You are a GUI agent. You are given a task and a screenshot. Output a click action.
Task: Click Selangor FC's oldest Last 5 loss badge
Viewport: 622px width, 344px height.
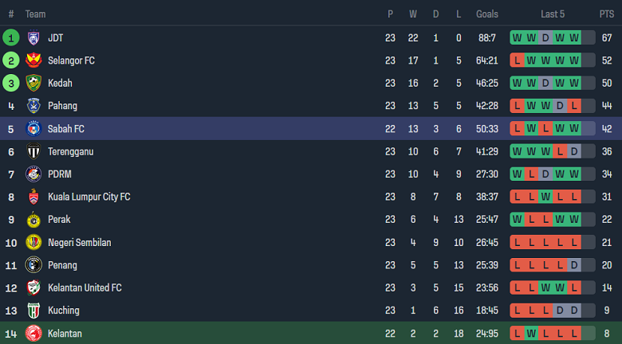(518, 61)
